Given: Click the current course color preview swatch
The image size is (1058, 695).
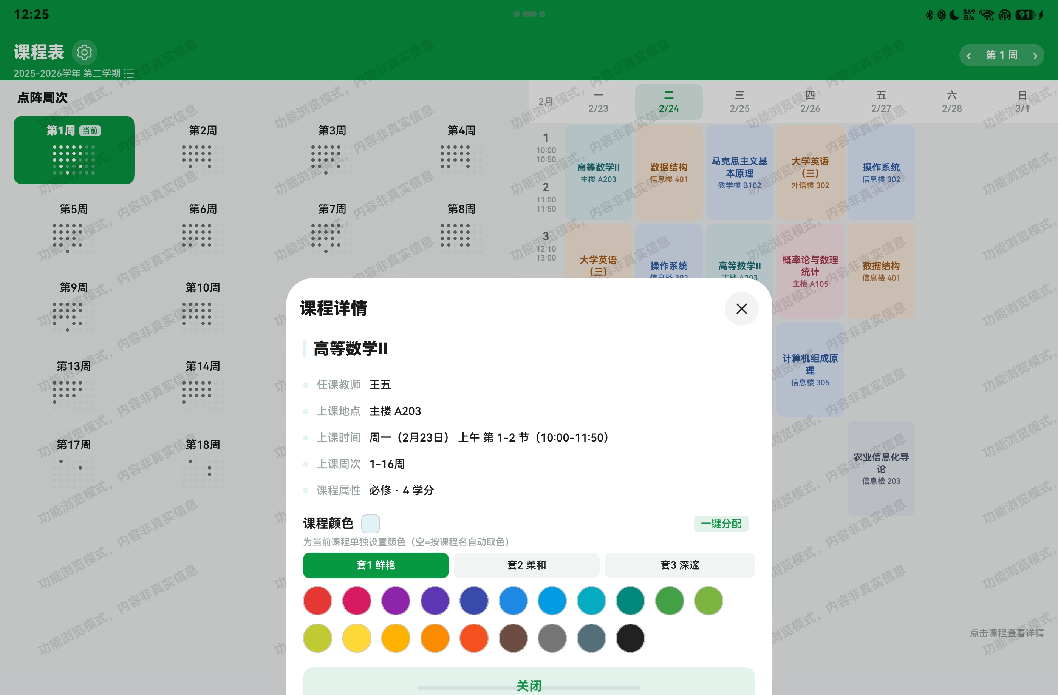Looking at the screenshot, I should (x=370, y=524).
